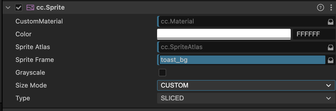
Task: Open cc.Sprite component options menu
Action: tap(331, 7)
